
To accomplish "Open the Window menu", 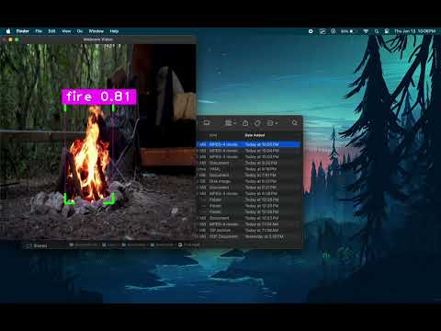I will [96, 31].
